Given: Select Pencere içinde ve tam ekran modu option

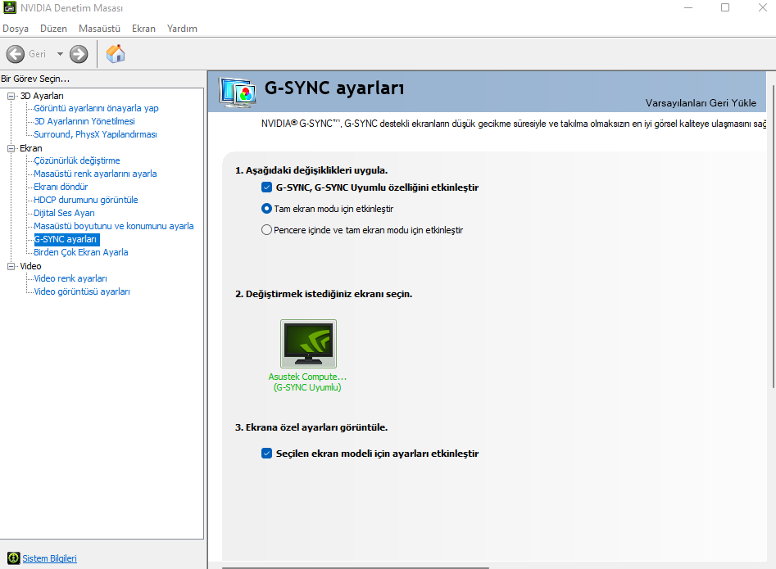Looking at the screenshot, I should click(x=267, y=230).
